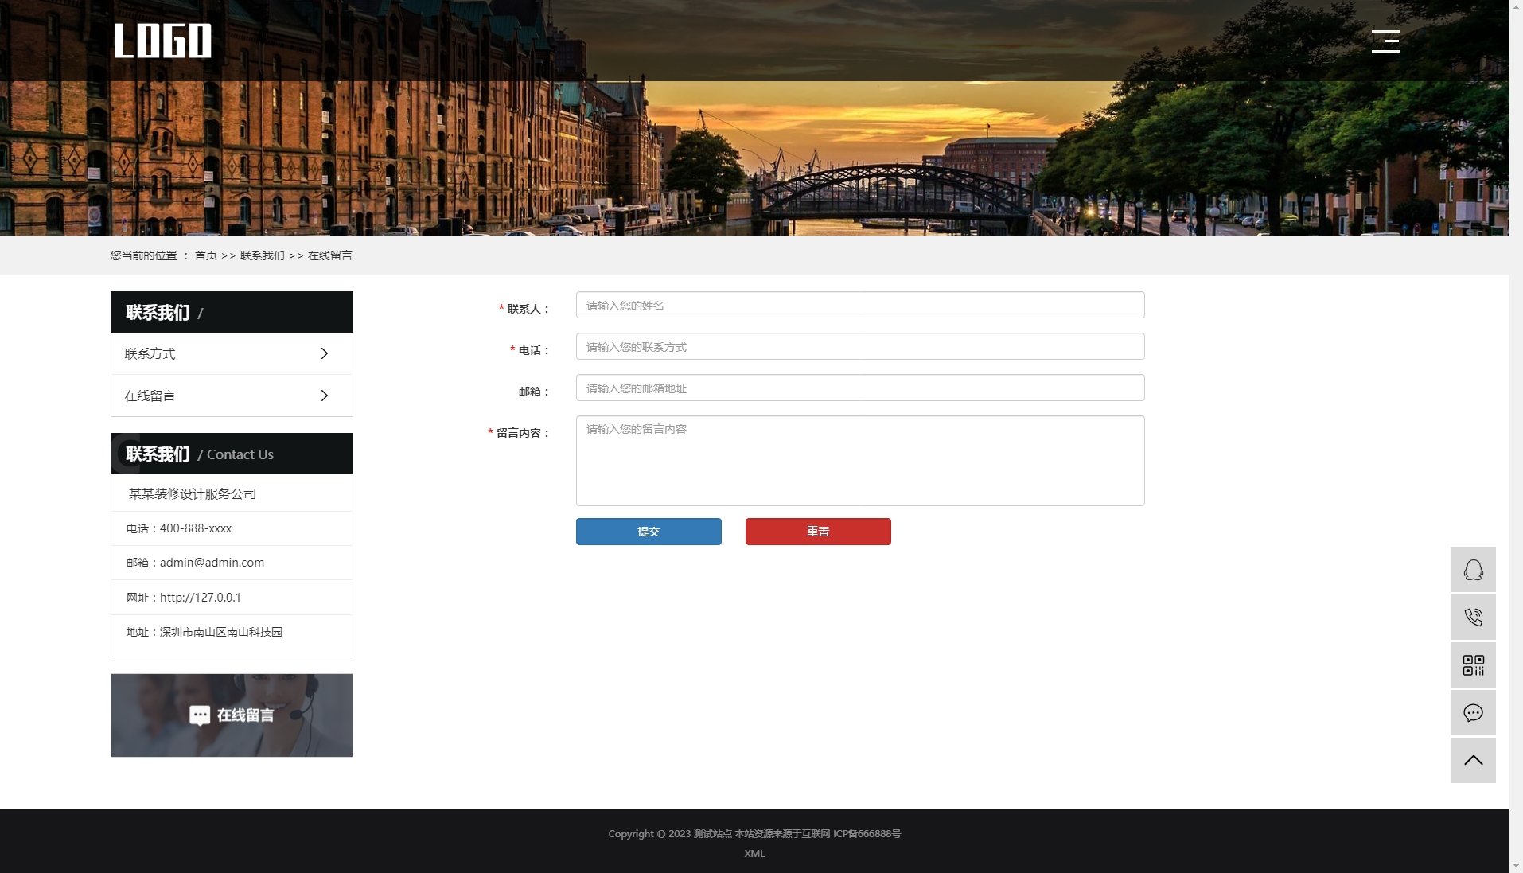Click 网址：http://127.0.0.1 contact text
The image size is (1523, 873).
click(183, 598)
